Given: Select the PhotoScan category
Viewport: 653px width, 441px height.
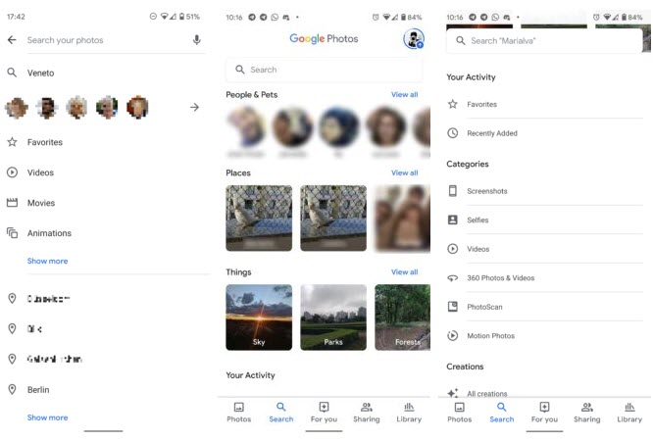Looking at the screenshot, I should click(x=484, y=307).
